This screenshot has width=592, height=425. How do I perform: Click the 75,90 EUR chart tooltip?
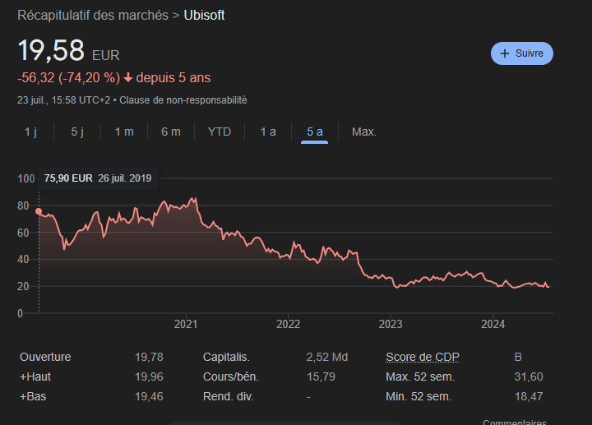click(98, 178)
